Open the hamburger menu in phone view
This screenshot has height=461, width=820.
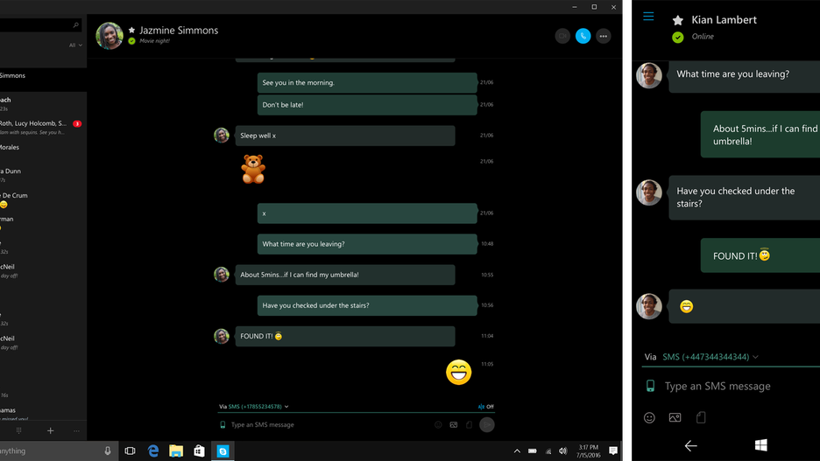648,17
